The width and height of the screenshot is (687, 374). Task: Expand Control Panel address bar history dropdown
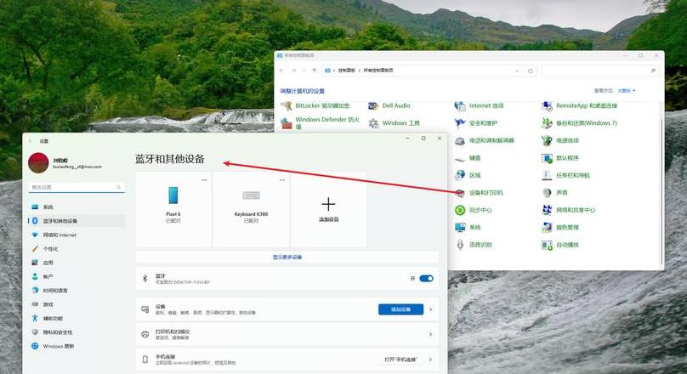click(518, 71)
